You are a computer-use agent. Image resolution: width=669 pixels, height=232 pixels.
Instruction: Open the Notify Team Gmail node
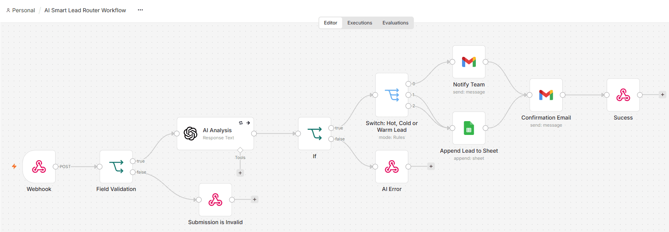pos(469,62)
